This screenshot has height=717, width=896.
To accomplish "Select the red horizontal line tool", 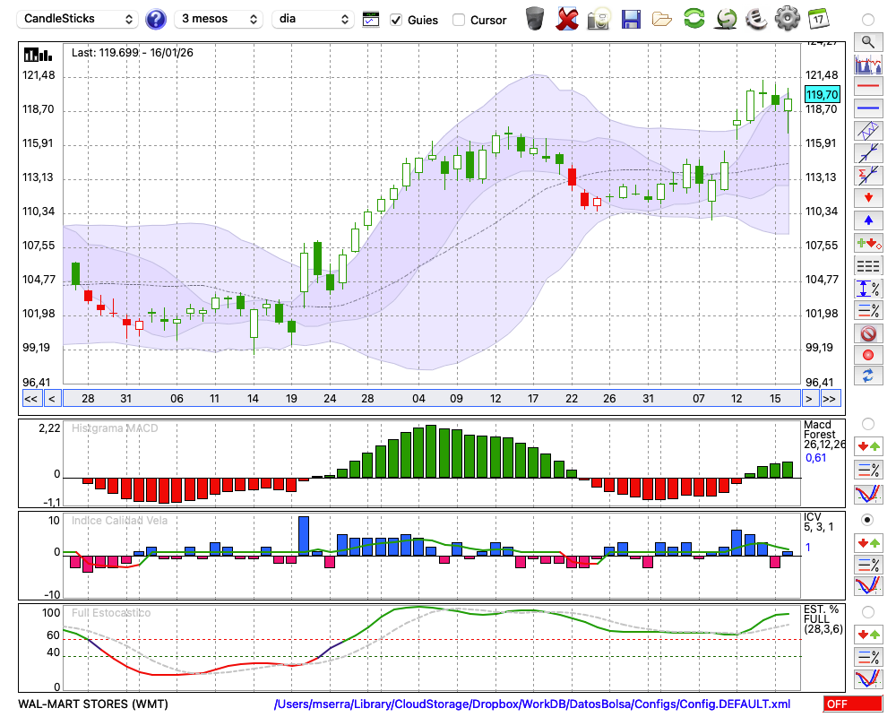I will coord(868,86).
